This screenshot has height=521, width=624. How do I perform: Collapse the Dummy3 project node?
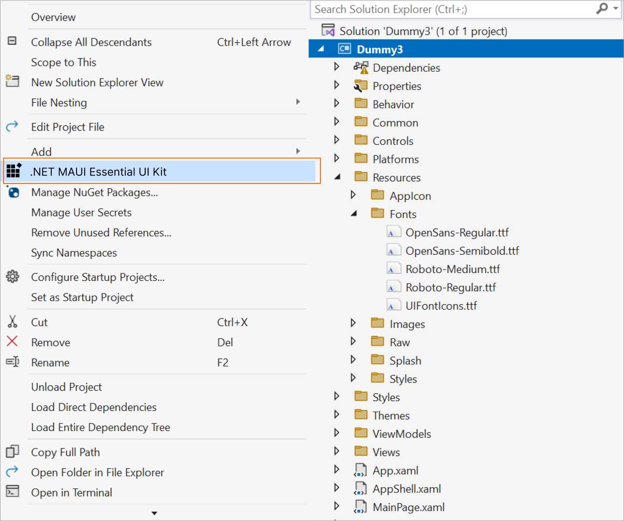(x=321, y=49)
